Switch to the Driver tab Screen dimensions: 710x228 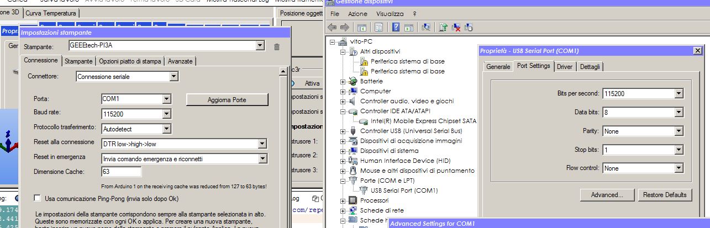(x=564, y=67)
